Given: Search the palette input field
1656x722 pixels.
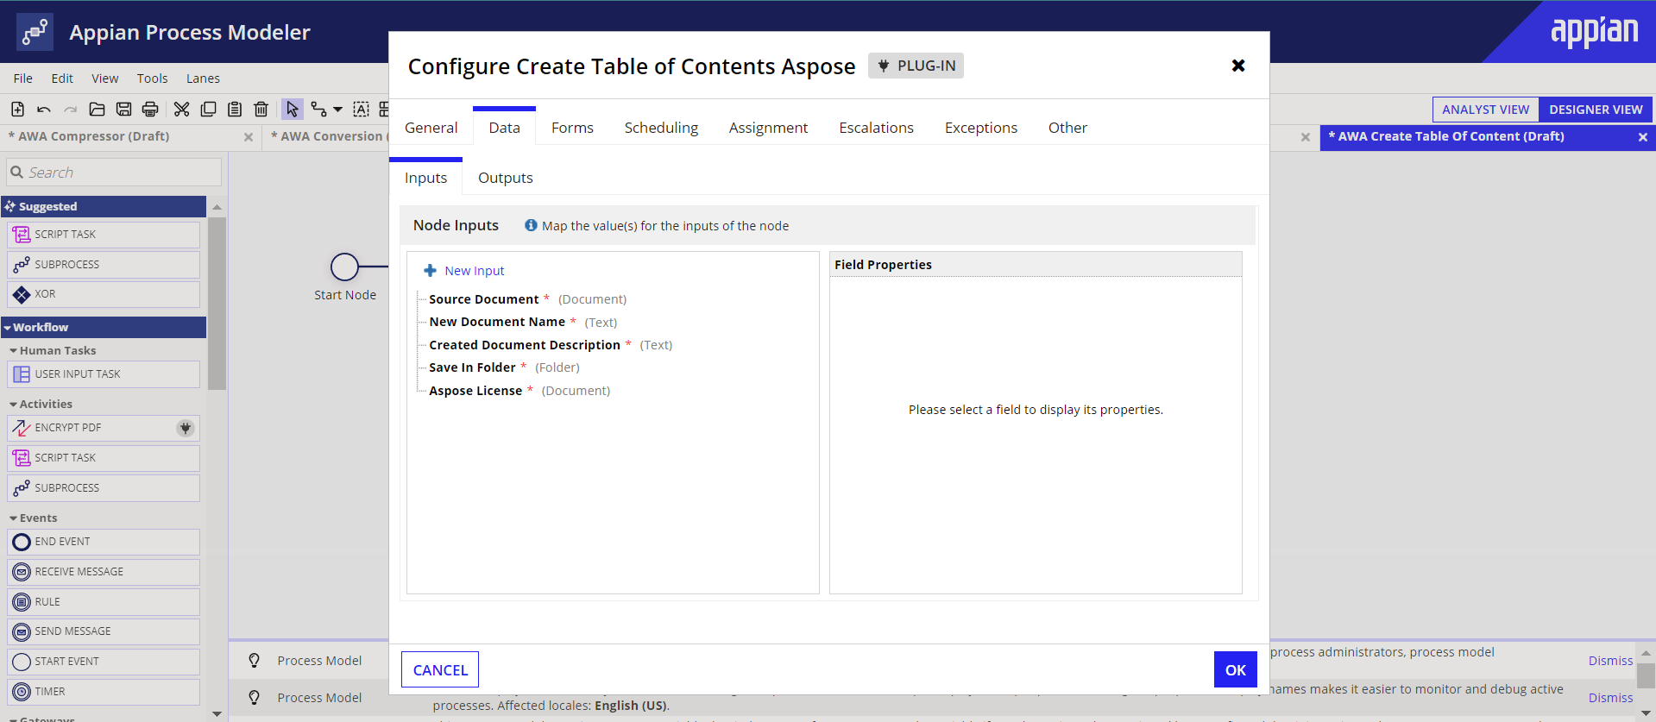Looking at the screenshot, I should [114, 173].
